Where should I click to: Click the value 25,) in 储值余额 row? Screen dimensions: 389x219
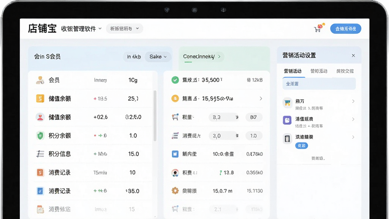click(x=133, y=98)
